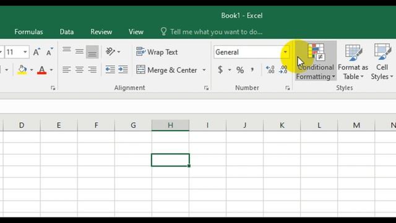Launch the Alignment settings dialog
This screenshot has height=223, width=396.
click(x=206, y=88)
